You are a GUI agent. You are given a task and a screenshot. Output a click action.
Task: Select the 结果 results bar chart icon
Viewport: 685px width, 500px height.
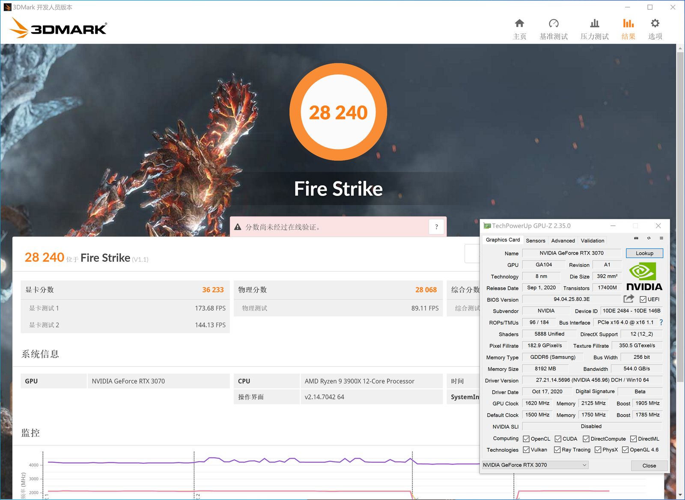(x=628, y=23)
